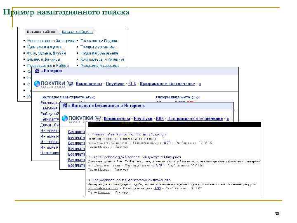297x223 pixels.
Task: Open the Бесплатное в Интернете (492) subcategory
Action: point(67,97)
